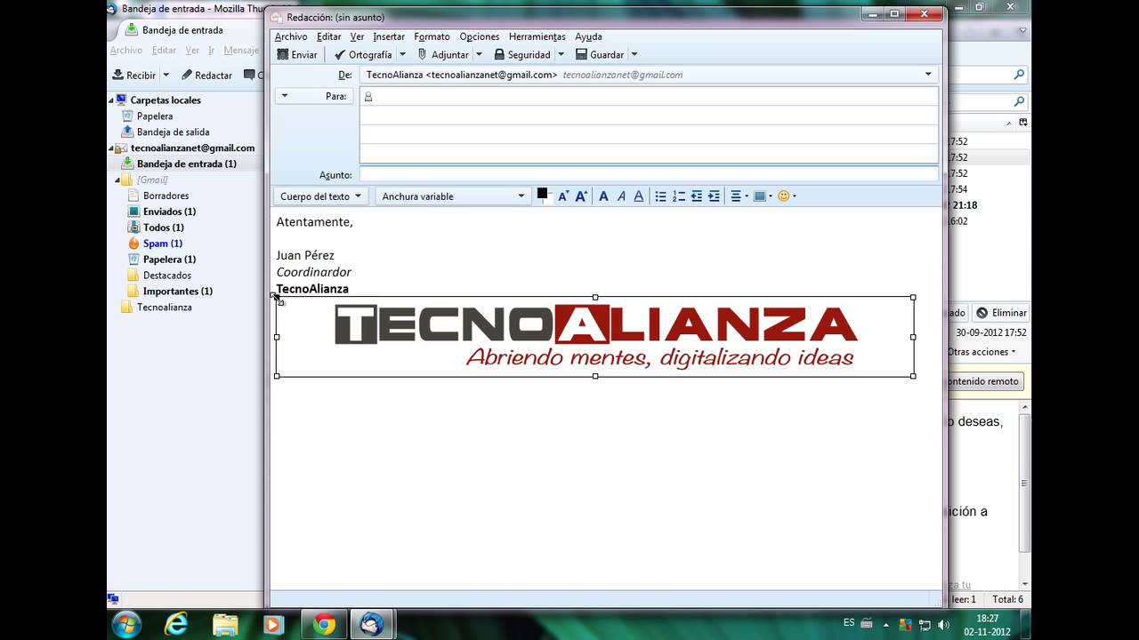Open the Para recipient type dropdown
Screen dimensions: 1139x640
coord(315,96)
